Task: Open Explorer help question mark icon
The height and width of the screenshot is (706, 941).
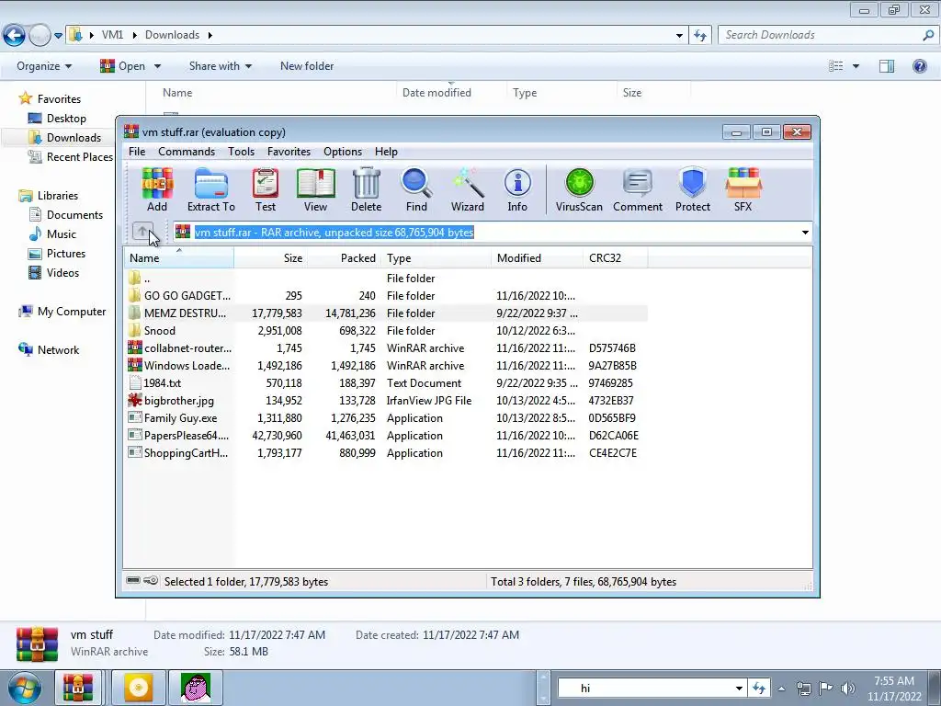Action: coord(919,66)
